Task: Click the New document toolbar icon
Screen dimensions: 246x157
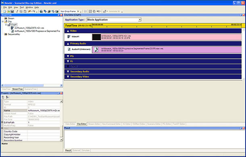Action: (x=4, y=11)
